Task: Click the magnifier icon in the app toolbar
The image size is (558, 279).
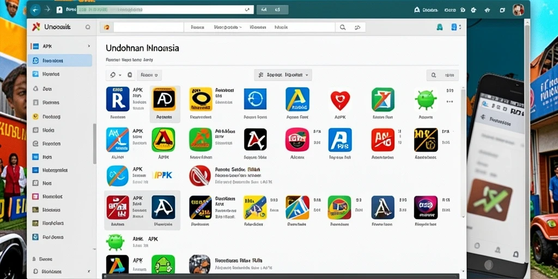Action: 343,27
